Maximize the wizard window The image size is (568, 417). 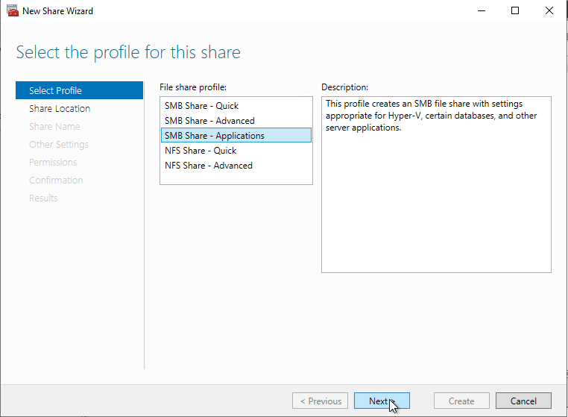coord(515,11)
